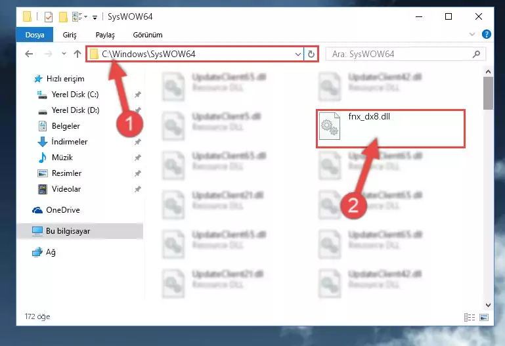Click the address bar path C:\Windows\SysWOW64
505x346 pixels.
(148, 54)
